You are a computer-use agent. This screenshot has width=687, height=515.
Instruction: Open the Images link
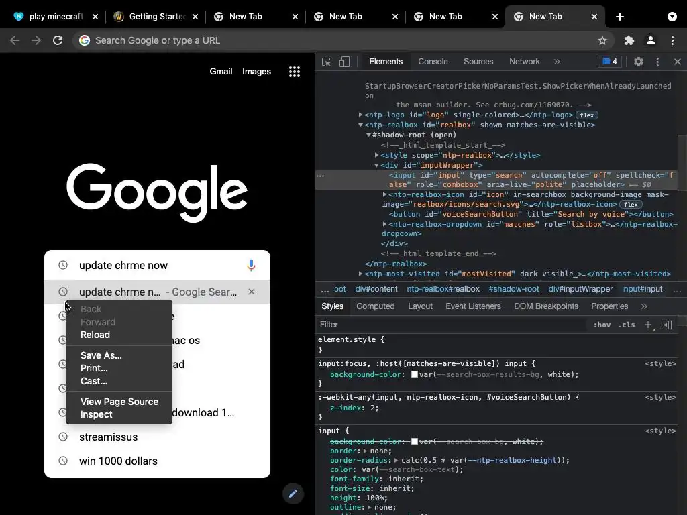tap(256, 71)
